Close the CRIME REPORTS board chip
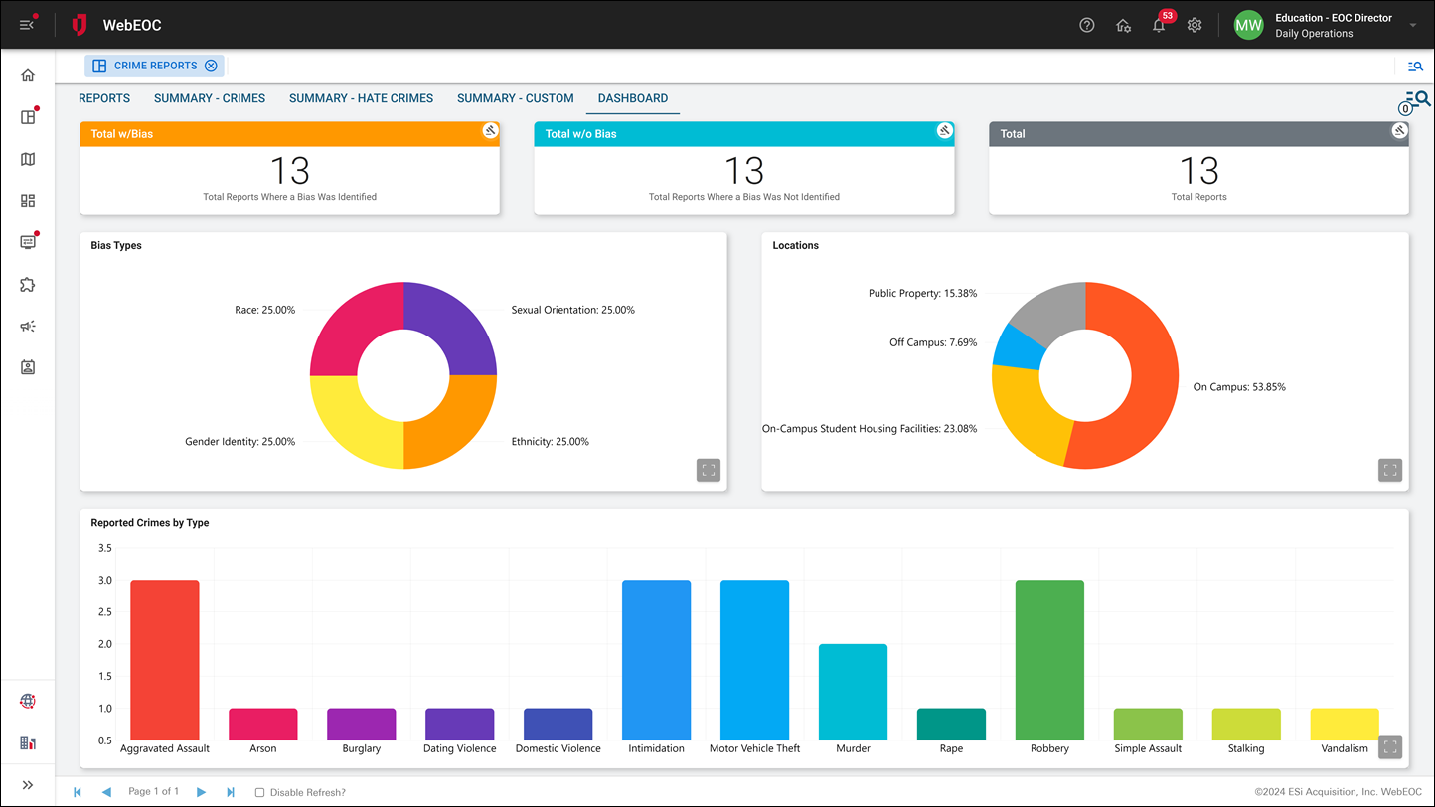Image resolution: width=1435 pixels, height=807 pixels. (211, 66)
